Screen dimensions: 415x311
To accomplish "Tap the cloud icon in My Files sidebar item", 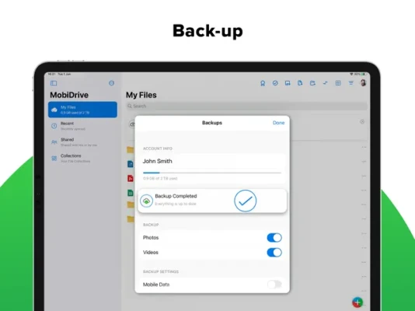I will click(54, 110).
